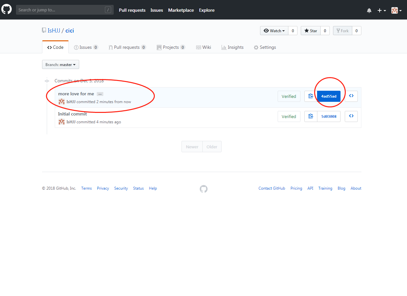407x296 pixels.
Task: Open the watchers count next to Watch
Action: (x=293, y=31)
